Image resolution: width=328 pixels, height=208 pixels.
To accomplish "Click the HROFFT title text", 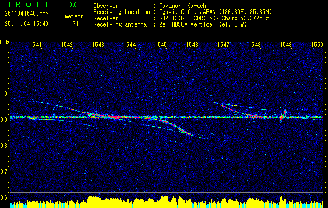I will click(x=33, y=4).
